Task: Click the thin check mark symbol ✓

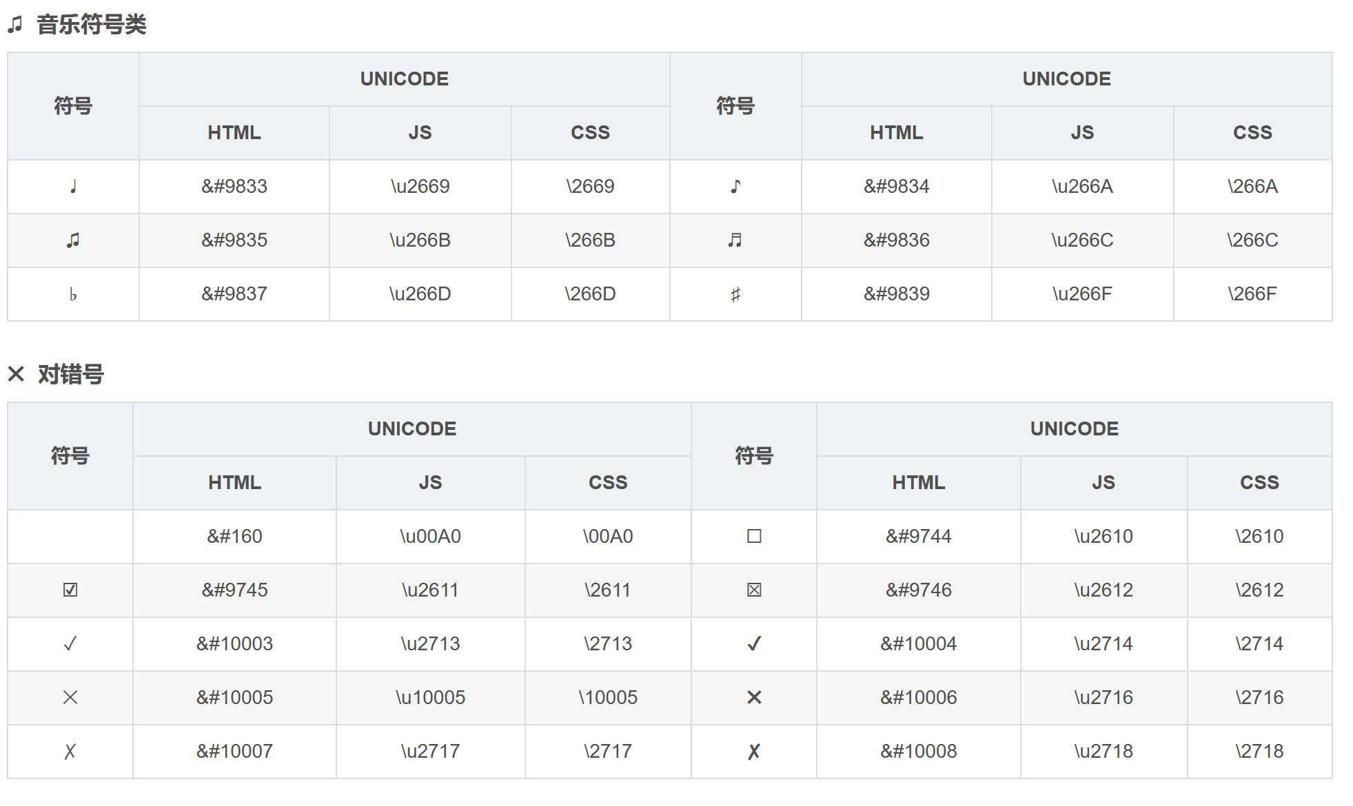Action: pos(70,644)
